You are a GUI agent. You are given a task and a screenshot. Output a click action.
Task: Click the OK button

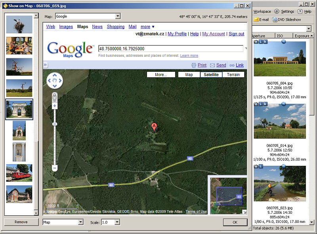(235, 222)
